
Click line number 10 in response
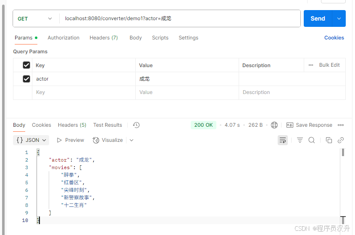25,220
